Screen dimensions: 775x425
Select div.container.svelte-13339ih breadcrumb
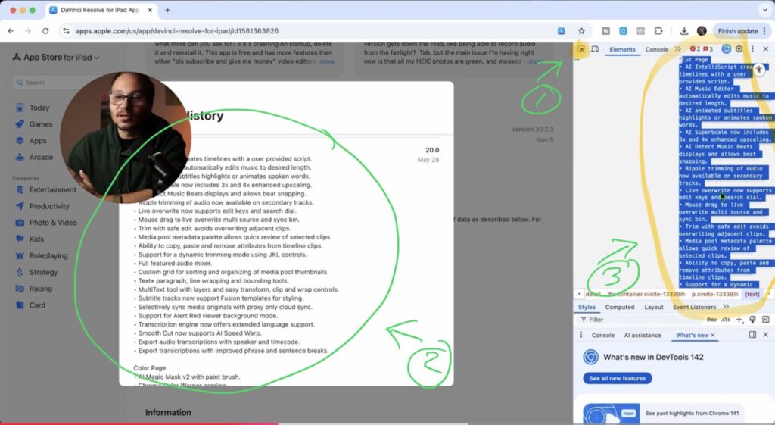pos(646,295)
